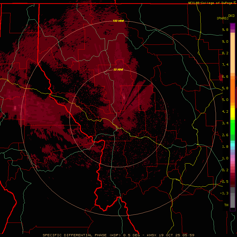The image size is (237, 237).
Task: Click the KMSX radar site identifier
Action: pyautogui.click(x=152, y=235)
